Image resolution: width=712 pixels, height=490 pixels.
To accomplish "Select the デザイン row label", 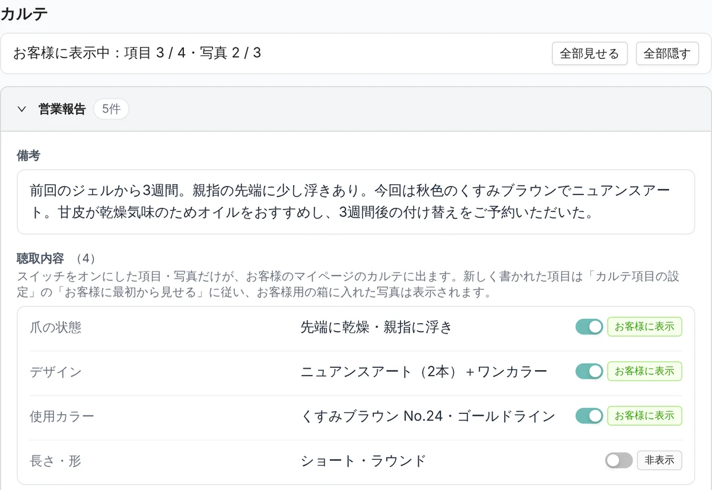I will point(55,372).
